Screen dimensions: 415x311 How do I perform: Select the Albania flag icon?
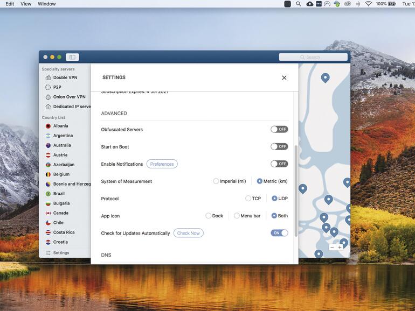[48, 126]
